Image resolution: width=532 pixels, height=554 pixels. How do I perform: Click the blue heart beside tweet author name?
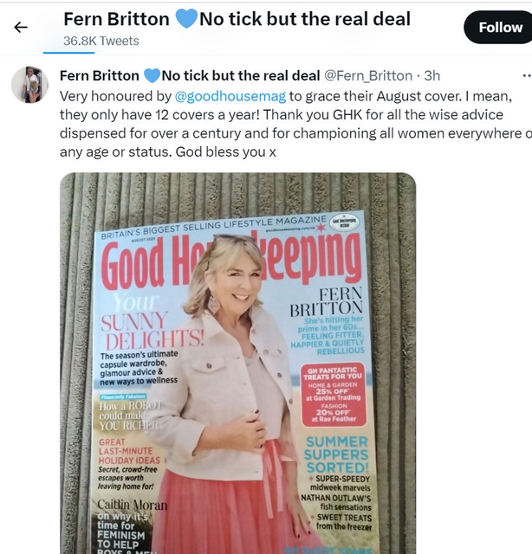tap(152, 75)
